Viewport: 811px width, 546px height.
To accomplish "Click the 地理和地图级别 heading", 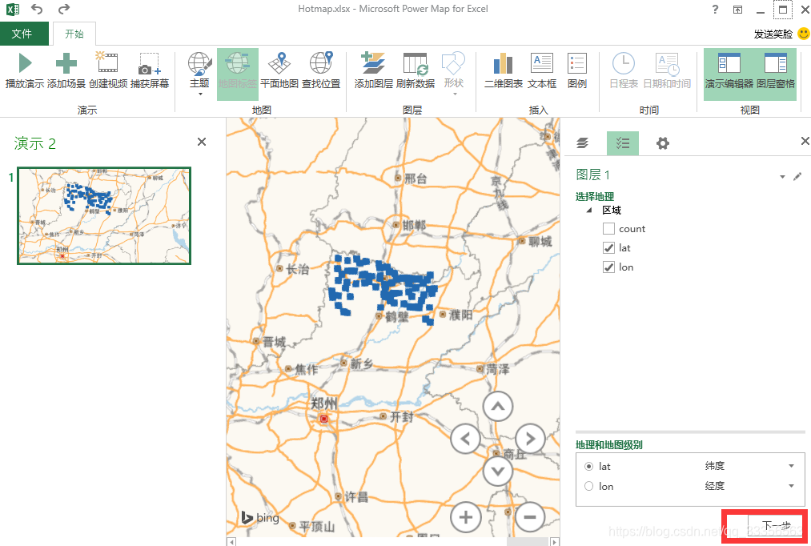I will click(x=608, y=444).
